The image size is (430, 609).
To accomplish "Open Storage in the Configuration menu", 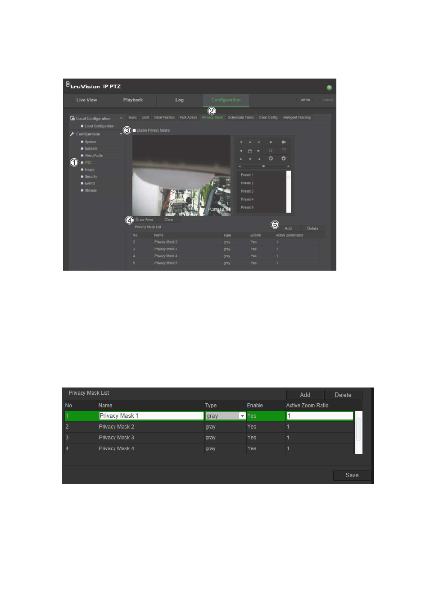I will 91,190.
